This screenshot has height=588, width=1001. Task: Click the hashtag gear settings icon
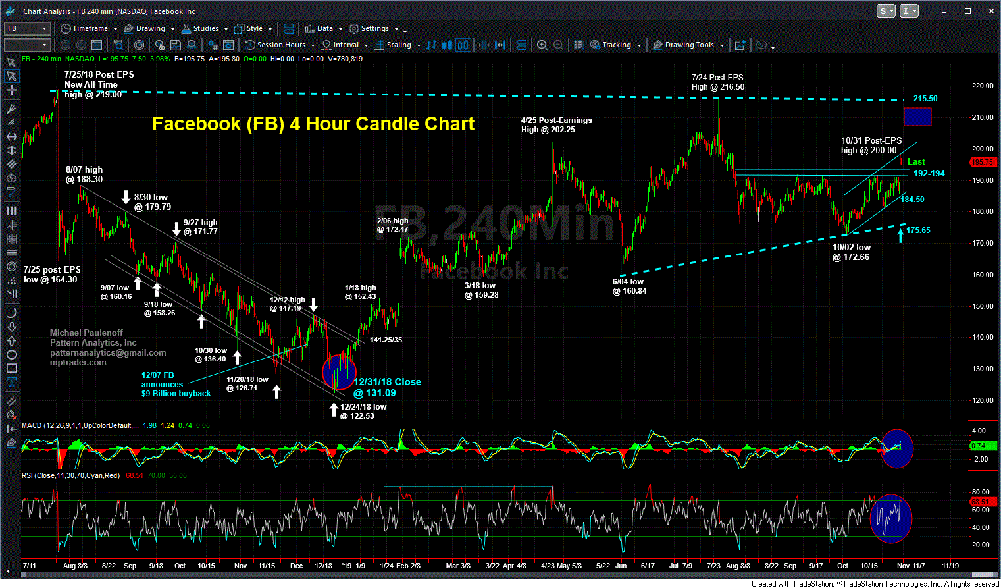213,45
